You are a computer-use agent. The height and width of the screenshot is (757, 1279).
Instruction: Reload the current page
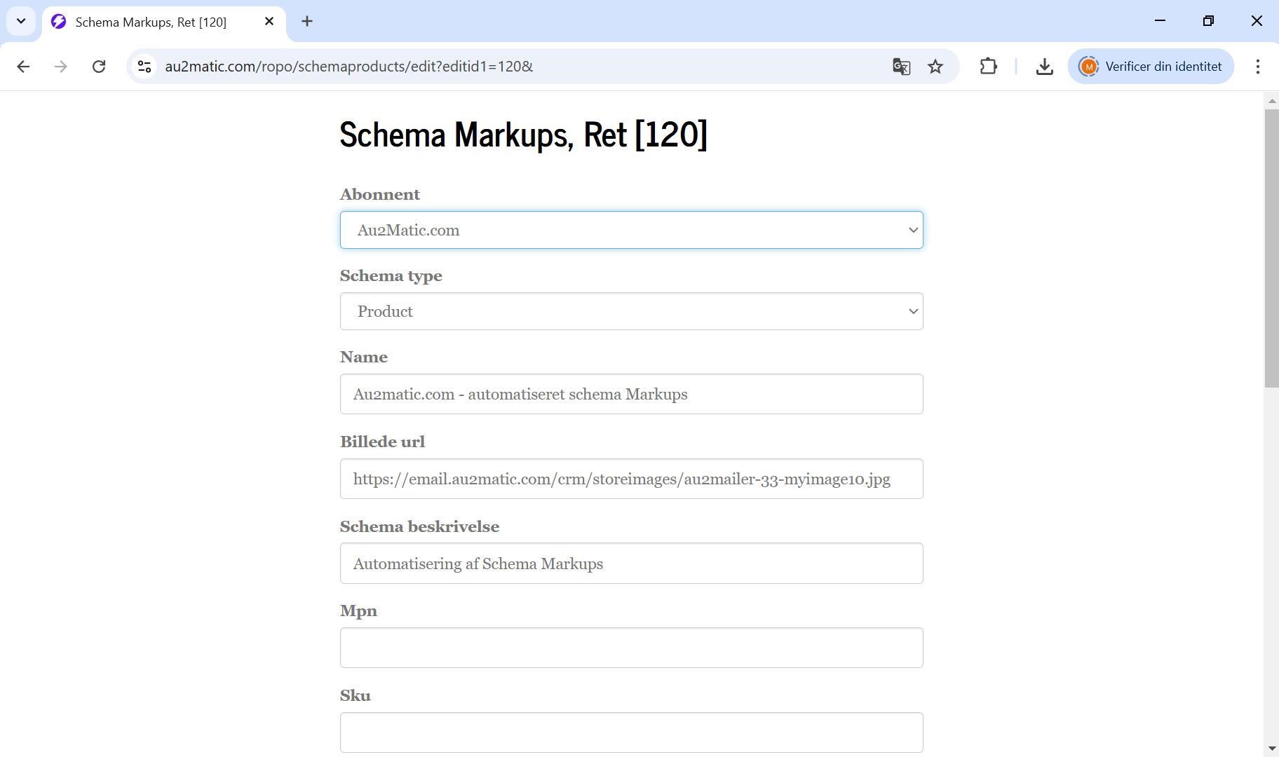99,67
